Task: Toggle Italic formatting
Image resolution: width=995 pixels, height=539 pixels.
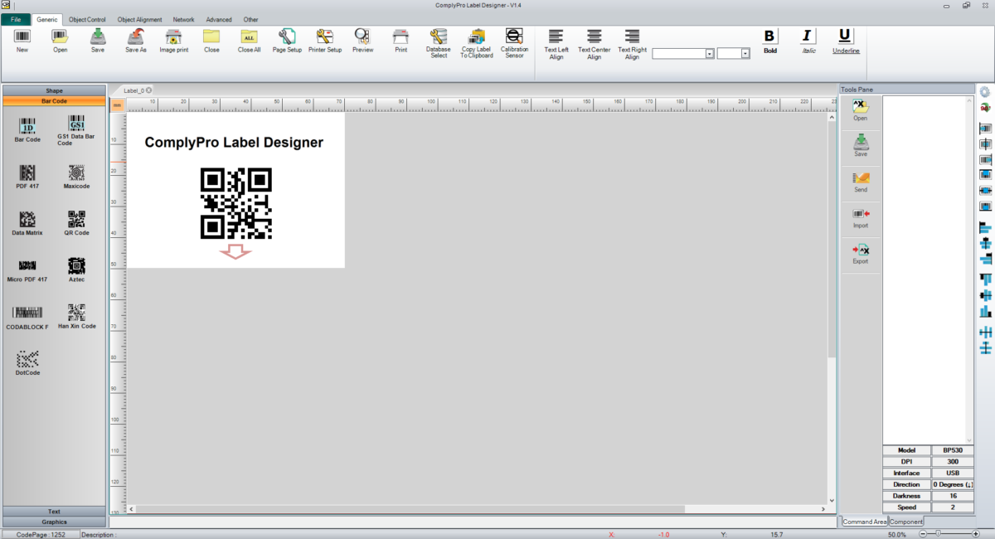Action: click(x=808, y=41)
